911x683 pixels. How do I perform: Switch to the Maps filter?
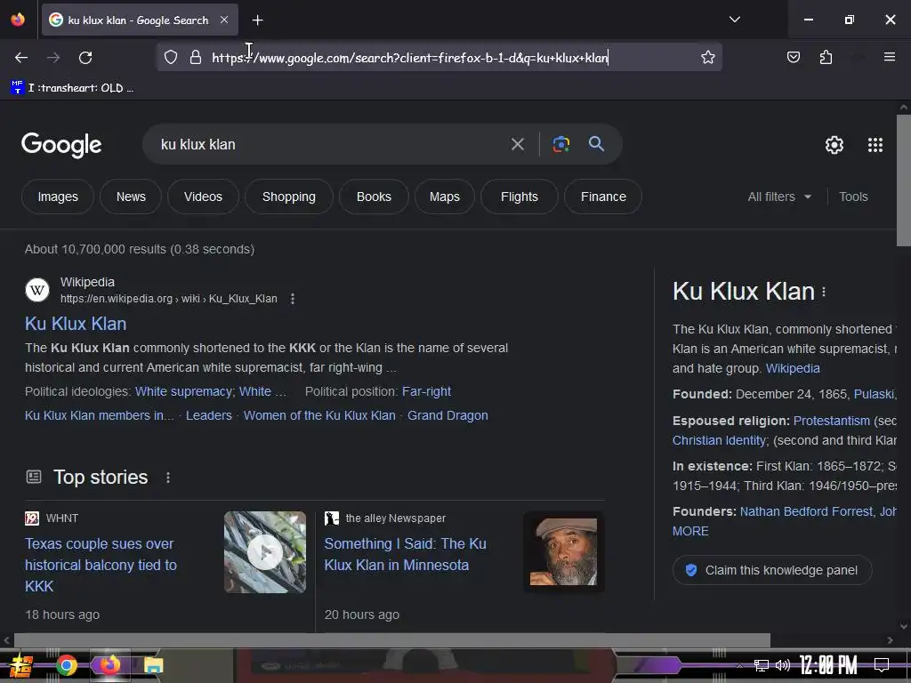click(x=445, y=197)
